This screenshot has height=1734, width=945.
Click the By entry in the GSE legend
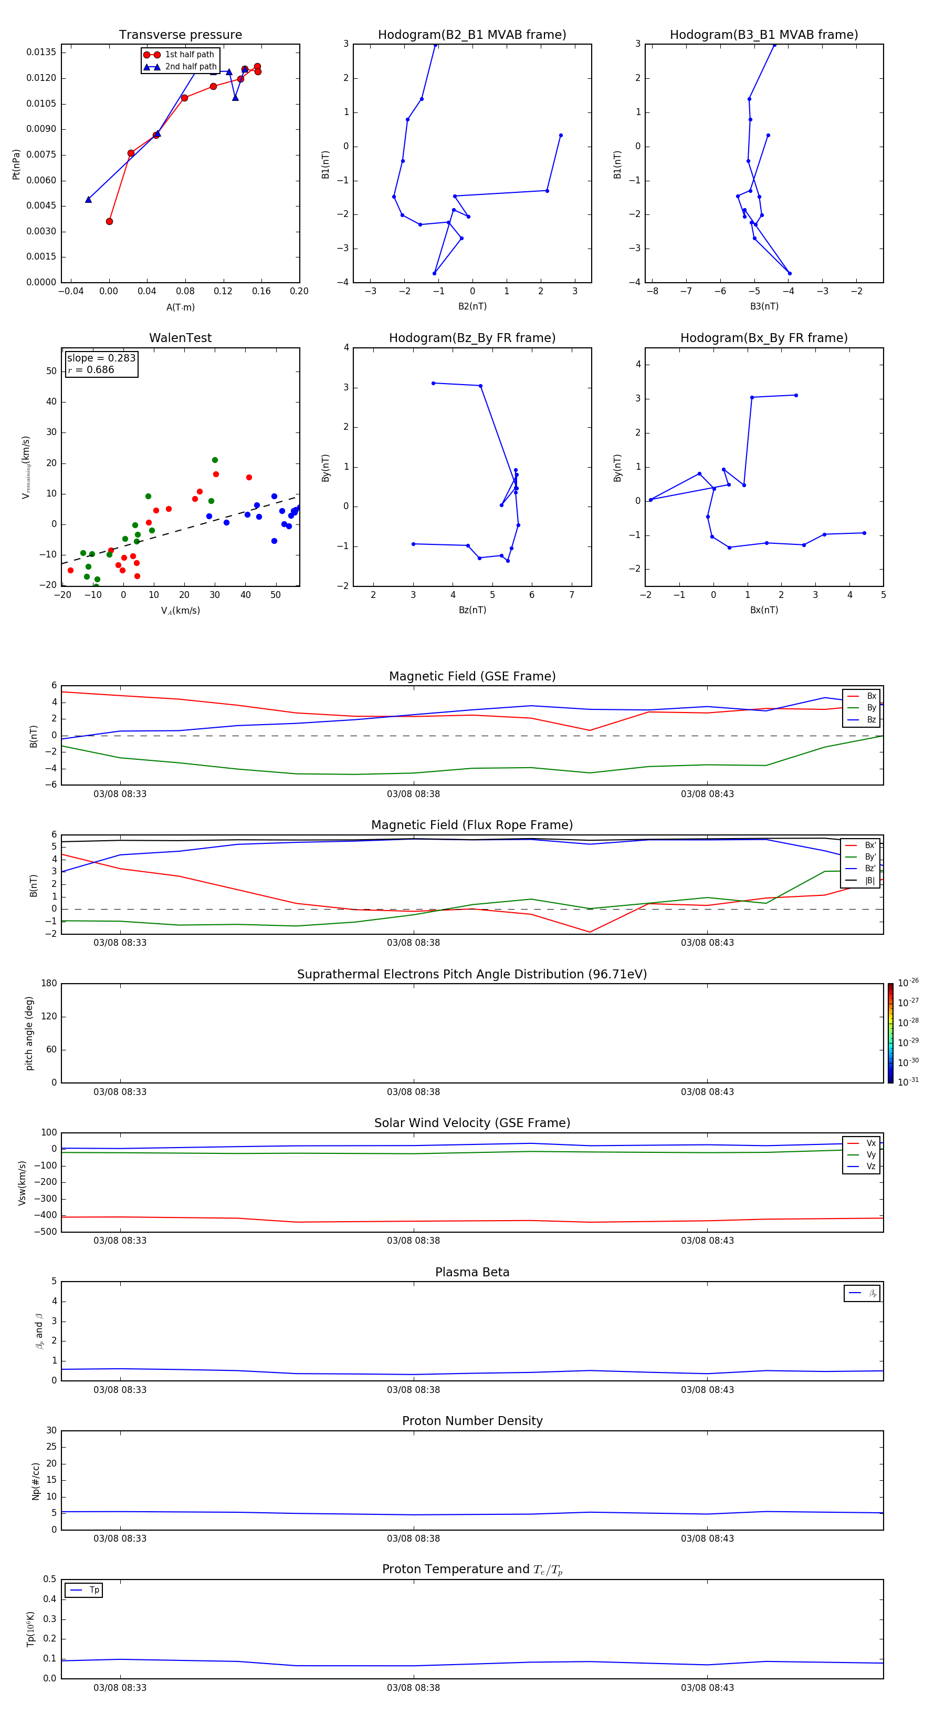tap(862, 707)
